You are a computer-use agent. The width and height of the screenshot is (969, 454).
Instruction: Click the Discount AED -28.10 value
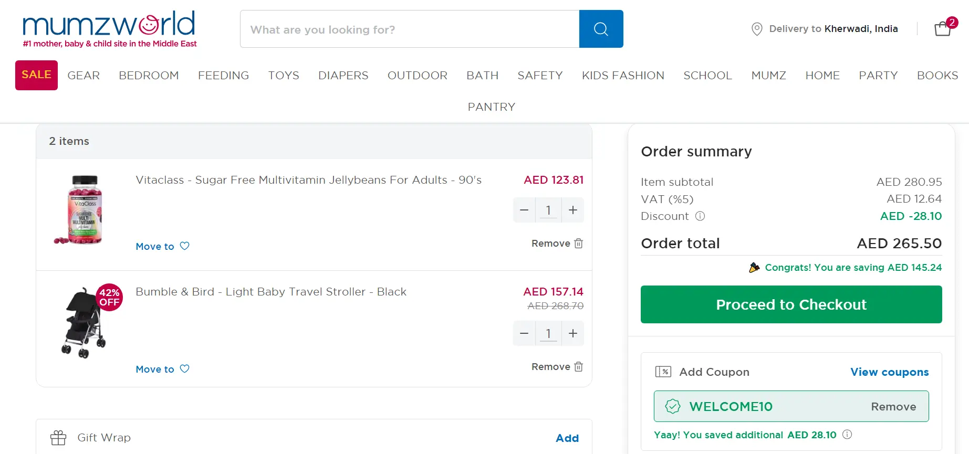tap(911, 216)
